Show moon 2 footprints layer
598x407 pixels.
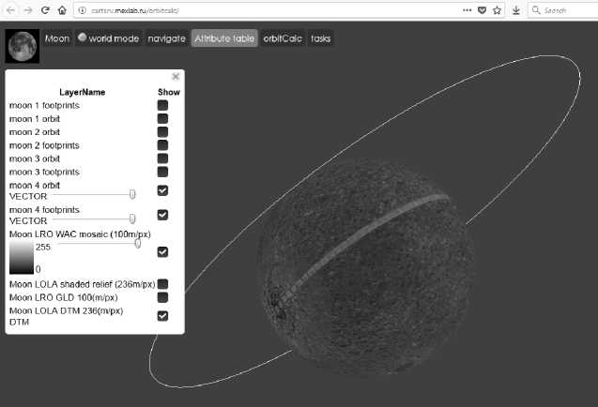[162, 145]
